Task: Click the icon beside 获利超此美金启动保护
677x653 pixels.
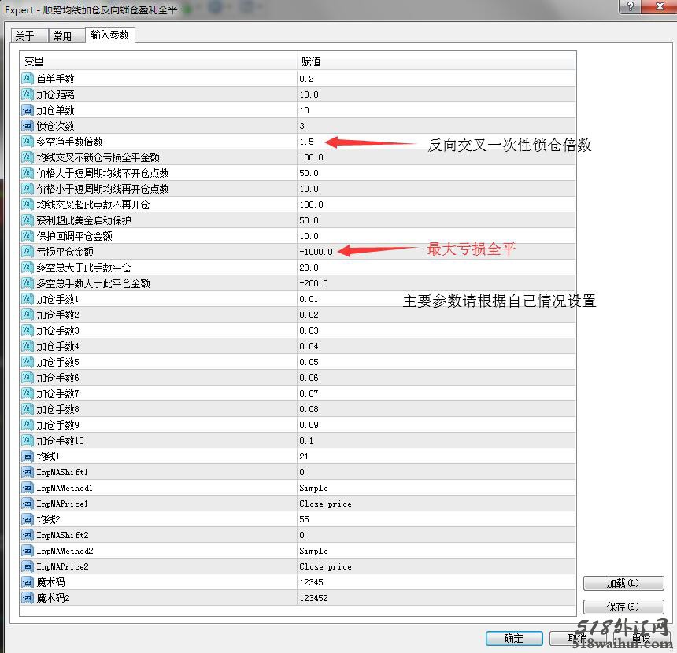Action: click(27, 220)
